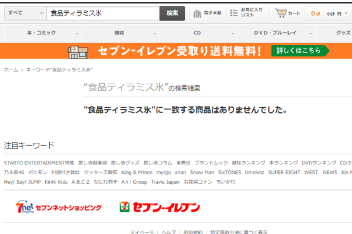Open the SixTONES keyword link
The height and width of the screenshot is (234, 352).
click(229, 173)
